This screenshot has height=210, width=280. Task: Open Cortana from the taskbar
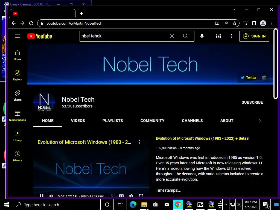coord(107,205)
